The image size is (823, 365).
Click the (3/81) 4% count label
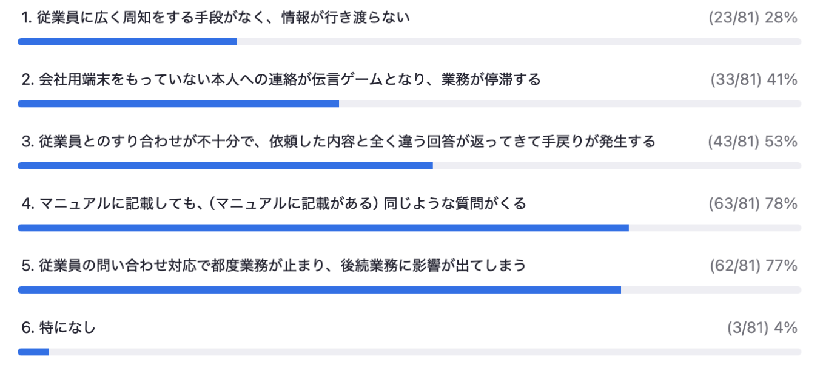762,328
